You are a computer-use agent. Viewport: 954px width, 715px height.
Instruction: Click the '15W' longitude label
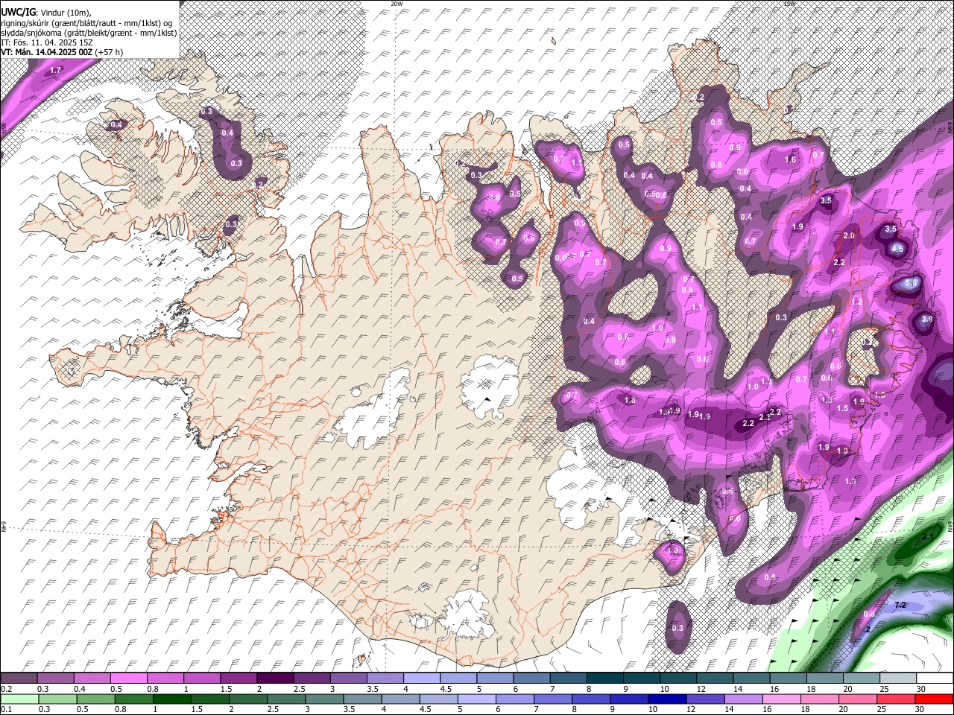(790, 4)
